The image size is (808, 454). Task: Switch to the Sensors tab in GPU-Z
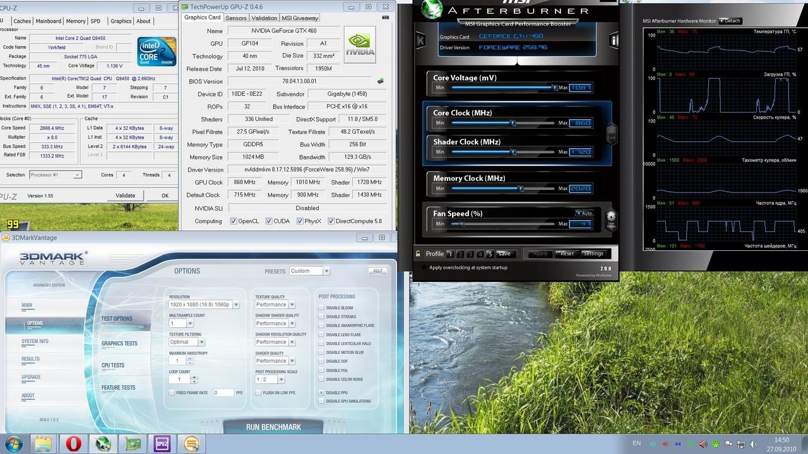(236, 18)
